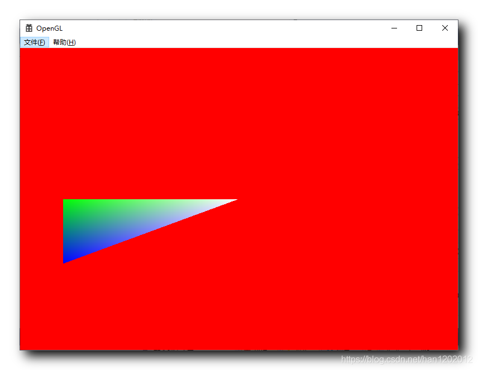Click the highlighted 文件(F) menu entry
This screenshot has width=478, height=370.
pyautogui.click(x=34, y=42)
